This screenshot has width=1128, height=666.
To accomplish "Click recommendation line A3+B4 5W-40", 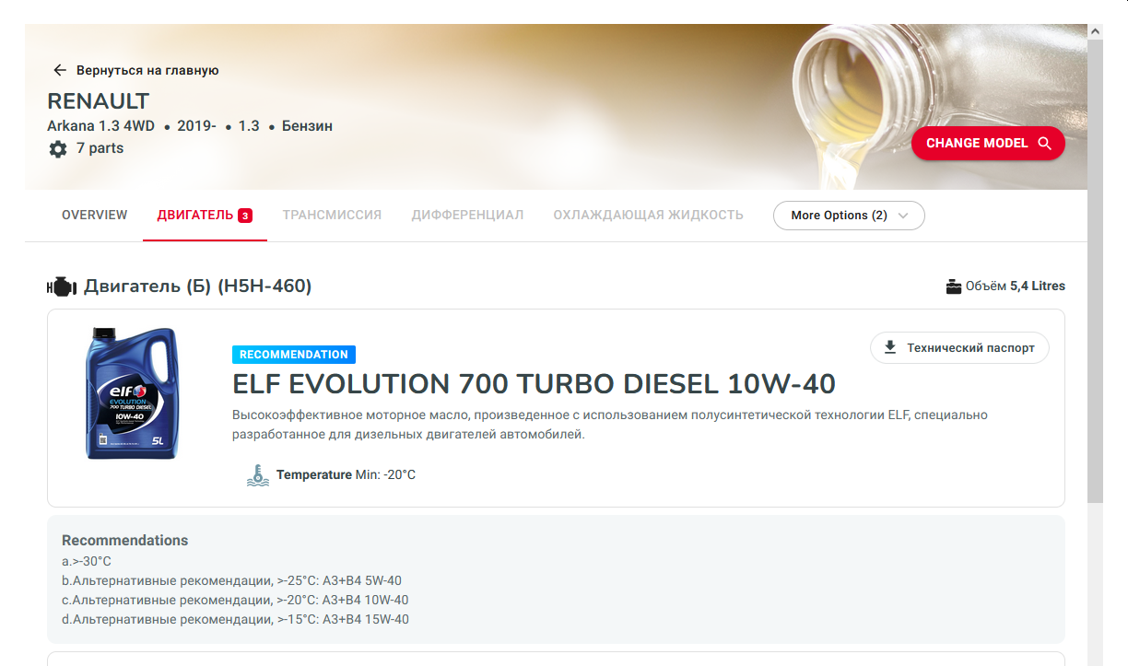I will coord(231,580).
